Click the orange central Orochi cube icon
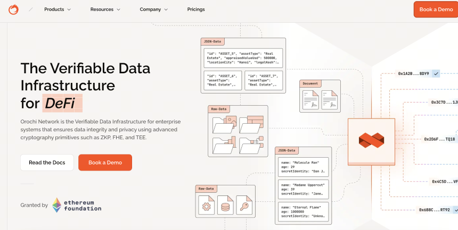The image size is (458, 230). pos(371,140)
